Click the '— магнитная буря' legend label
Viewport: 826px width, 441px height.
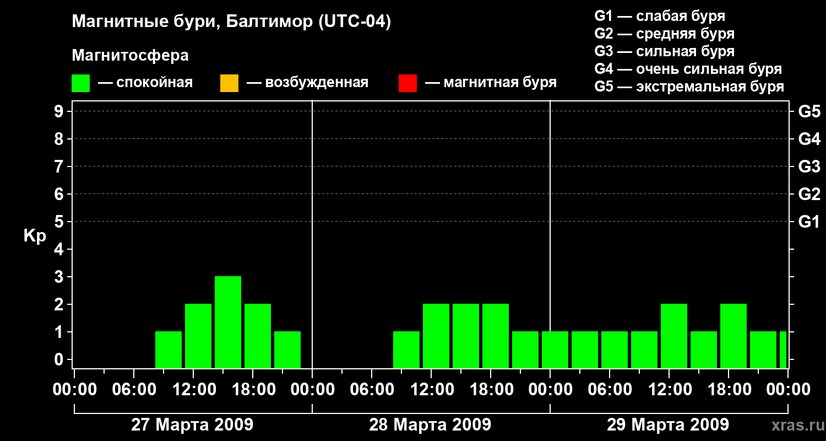pyautogui.click(x=491, y=83)
